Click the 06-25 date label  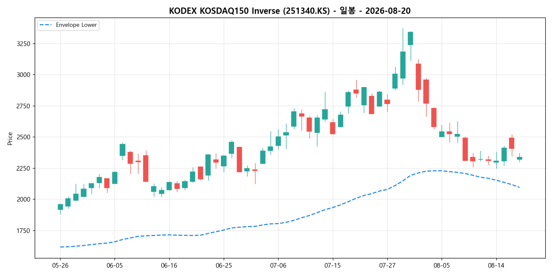coord(224,265)
